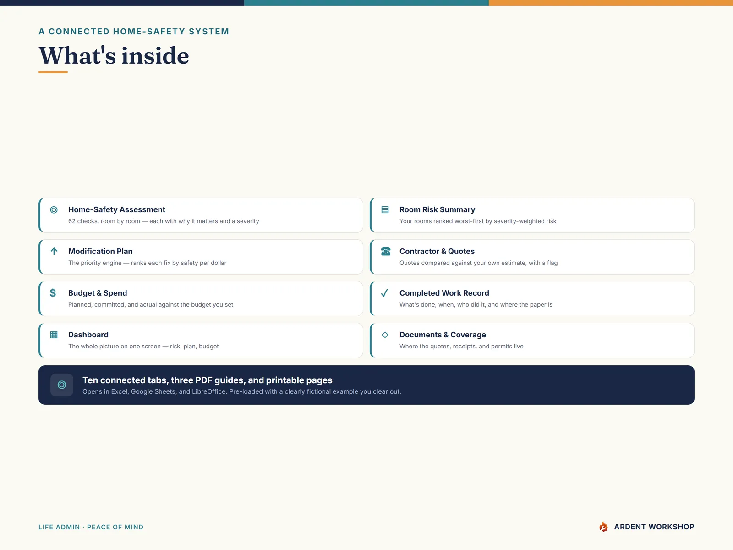
Task: Select the Budget & Spend card title
Action: coord(98,293)
